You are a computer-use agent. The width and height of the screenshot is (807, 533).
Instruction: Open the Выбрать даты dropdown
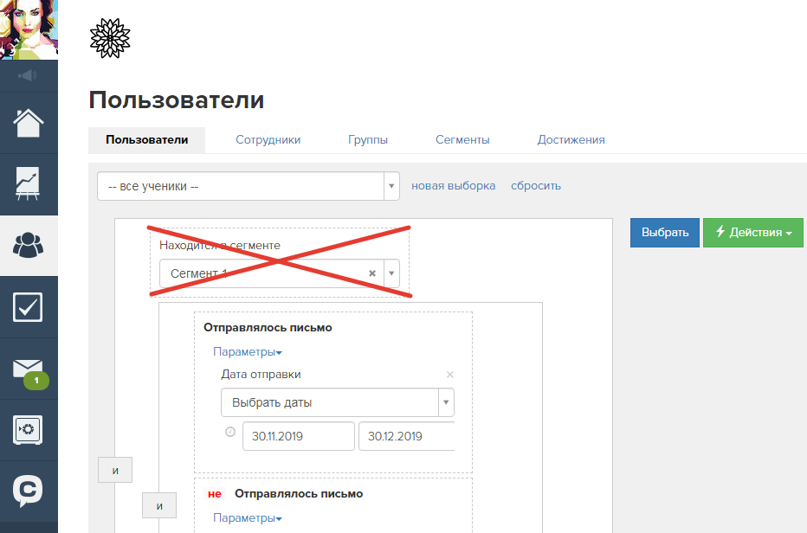tap(338, 402)
